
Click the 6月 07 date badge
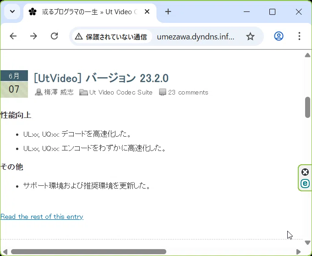click(x=14, y=84)
